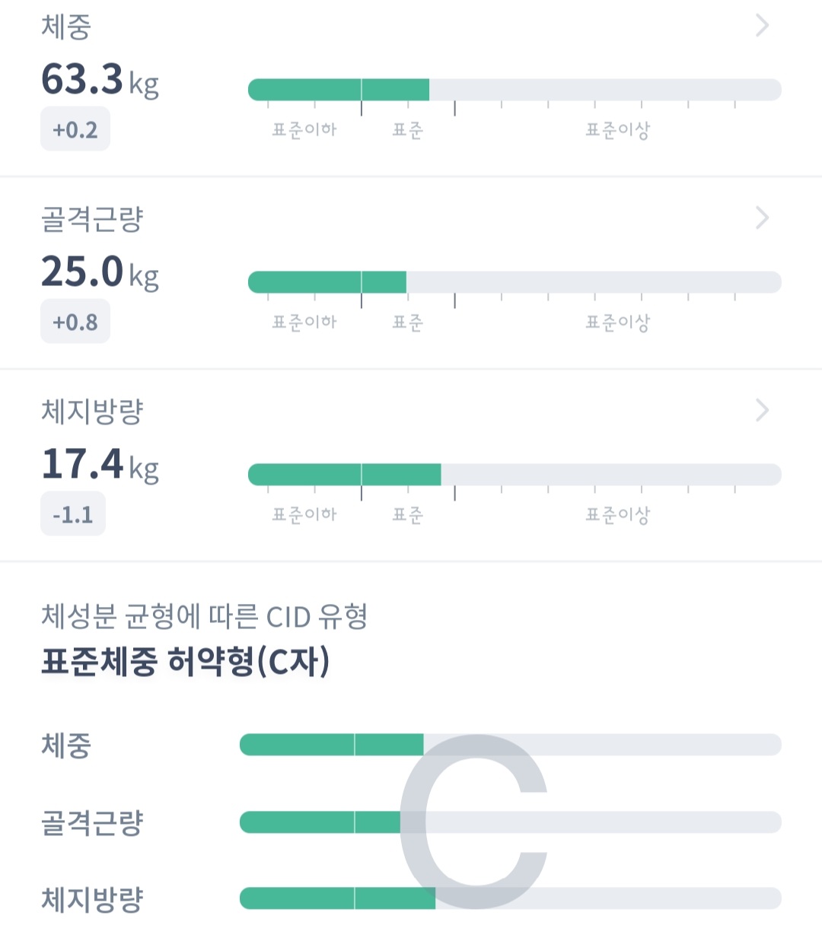Expand 골격근량 details with right chevron
Screen dimensions: 822x941
tap(762, 218)
